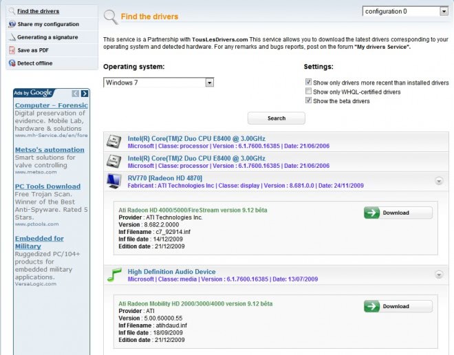Click the Save as PDF sidebar icon

point(12,50)
